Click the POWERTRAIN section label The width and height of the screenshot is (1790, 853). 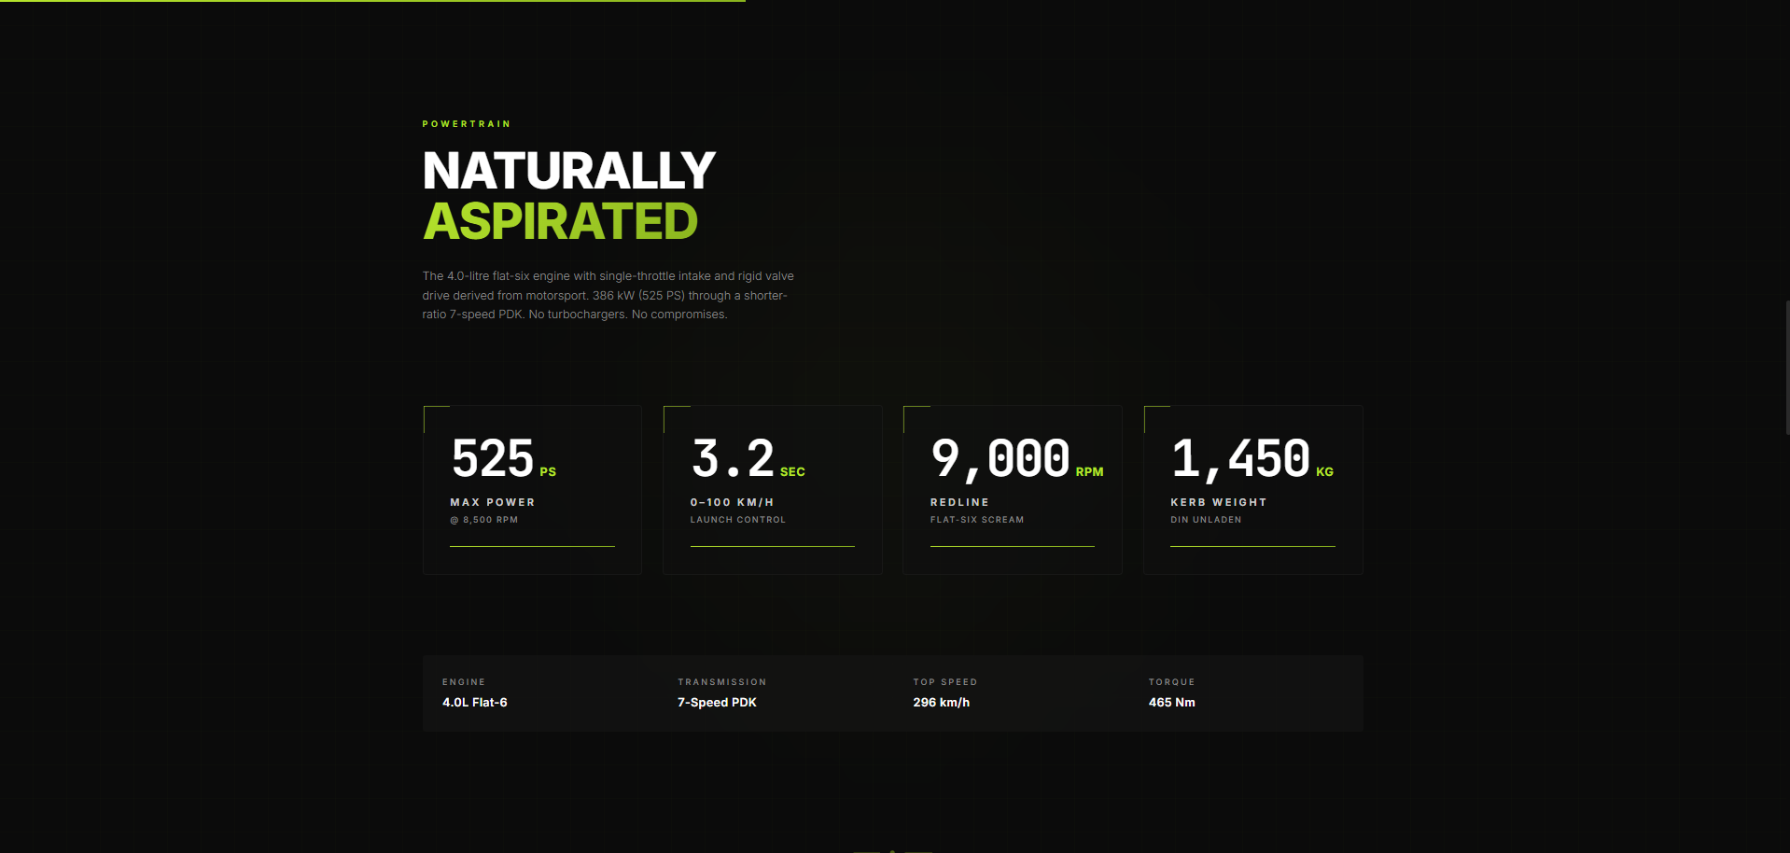click(x=467, y=124)
